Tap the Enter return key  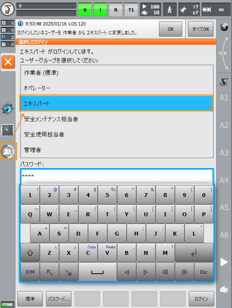point(194,252)
